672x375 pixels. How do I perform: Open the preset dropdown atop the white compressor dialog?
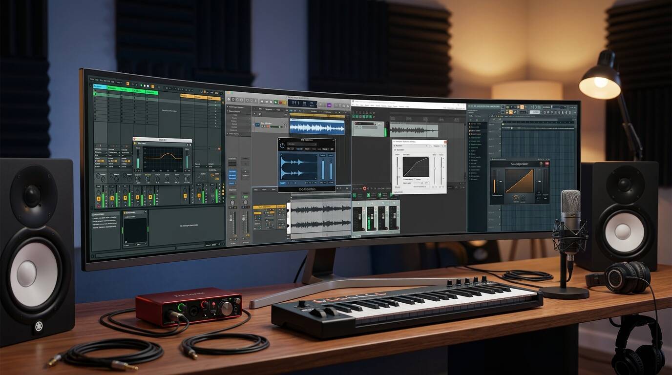point(410,146)
